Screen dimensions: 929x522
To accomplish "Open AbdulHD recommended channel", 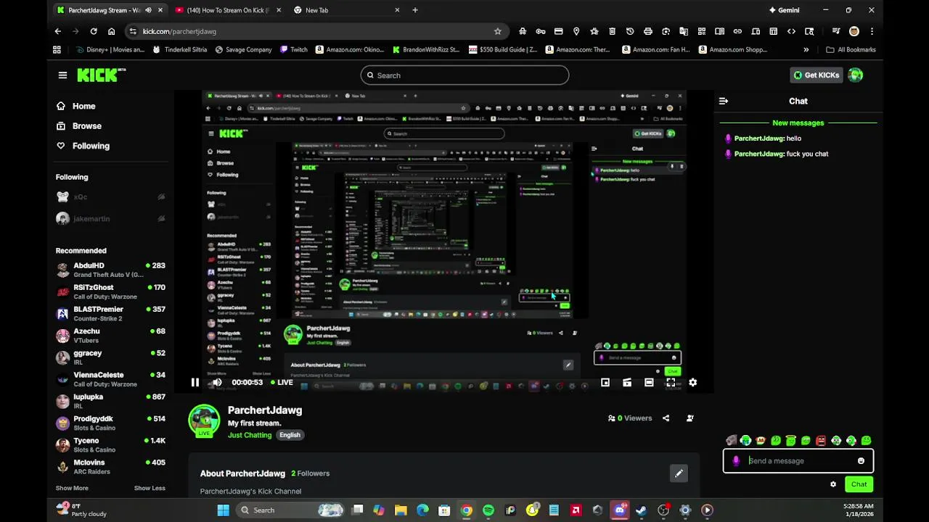I will click(110, 270).
